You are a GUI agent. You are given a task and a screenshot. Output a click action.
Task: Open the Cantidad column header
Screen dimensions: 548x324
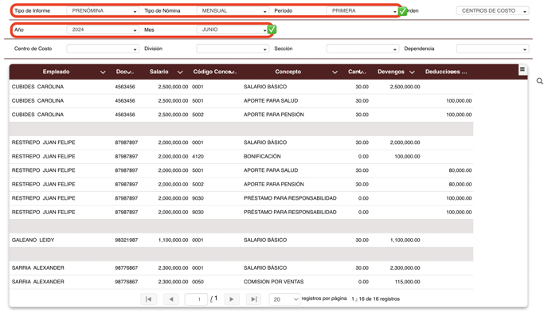(357, 72)
